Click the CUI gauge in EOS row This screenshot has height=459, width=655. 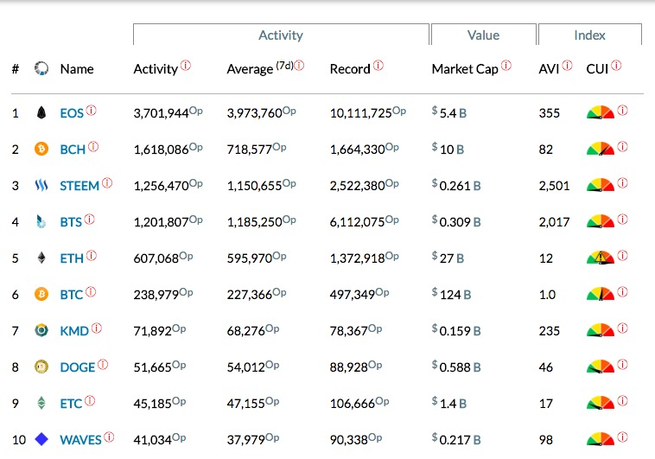(x=601, y=112)
